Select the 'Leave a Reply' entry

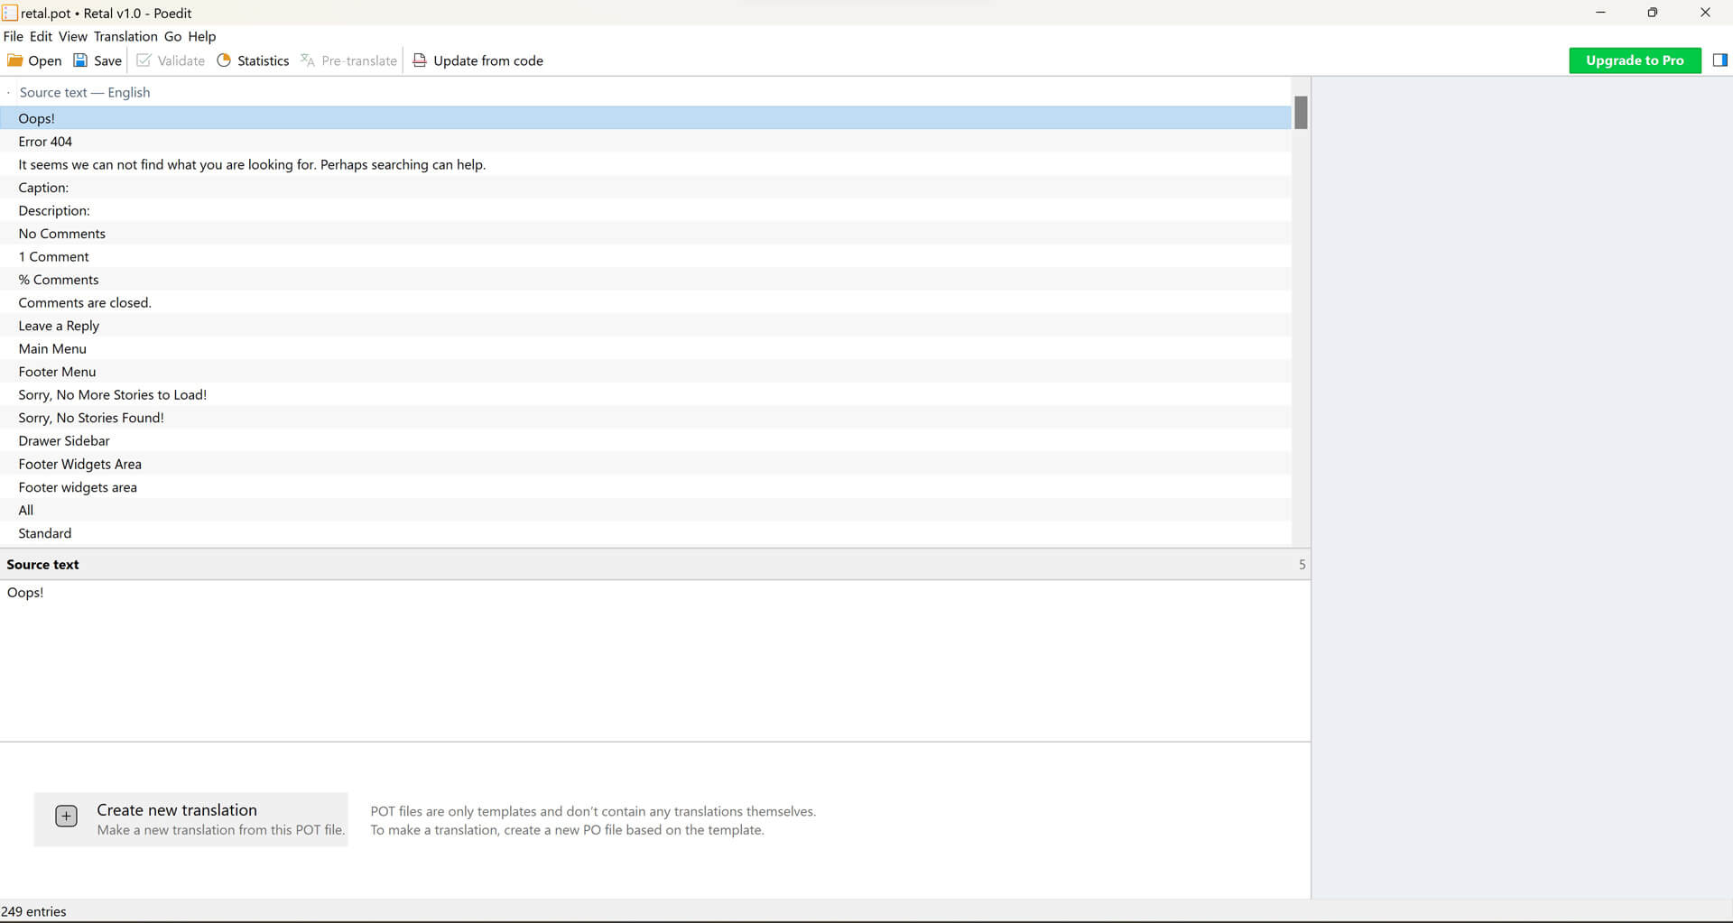click(645, 326)
